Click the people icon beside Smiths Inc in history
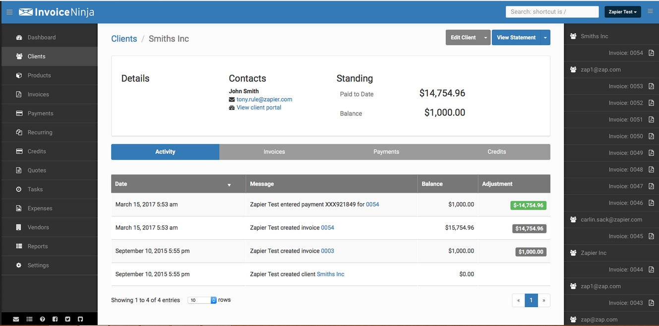Screen dimensions: 659x326 573,36
